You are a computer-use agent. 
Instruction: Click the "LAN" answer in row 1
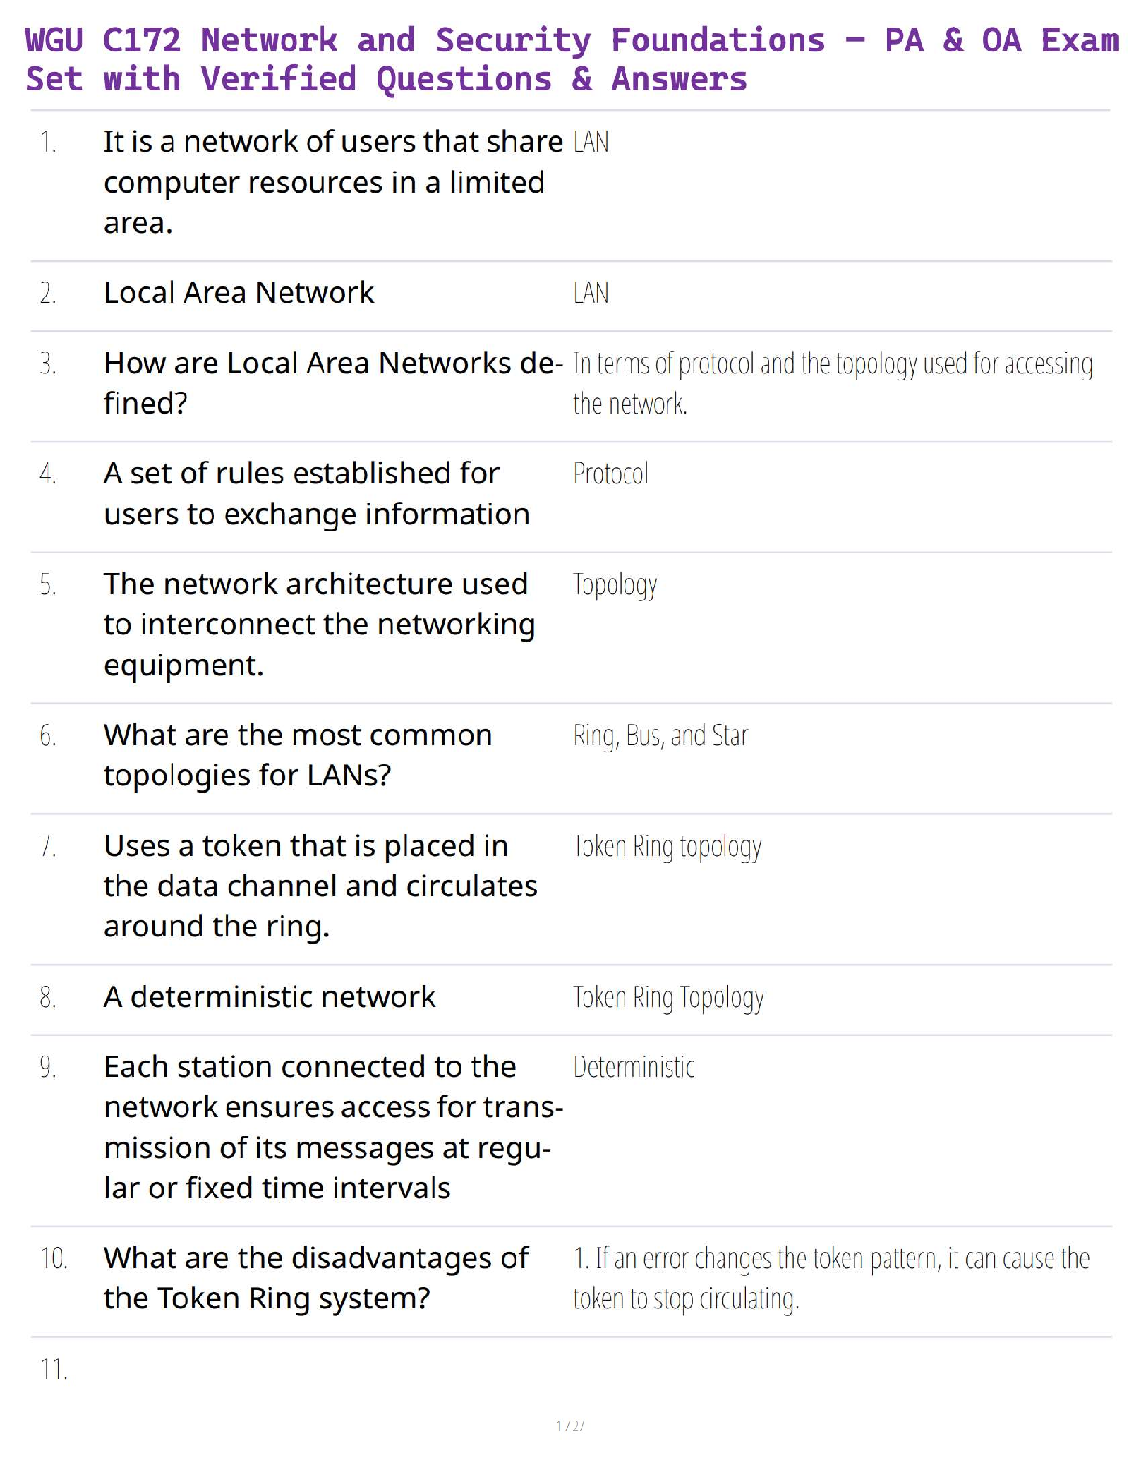[x=591, y=143]
